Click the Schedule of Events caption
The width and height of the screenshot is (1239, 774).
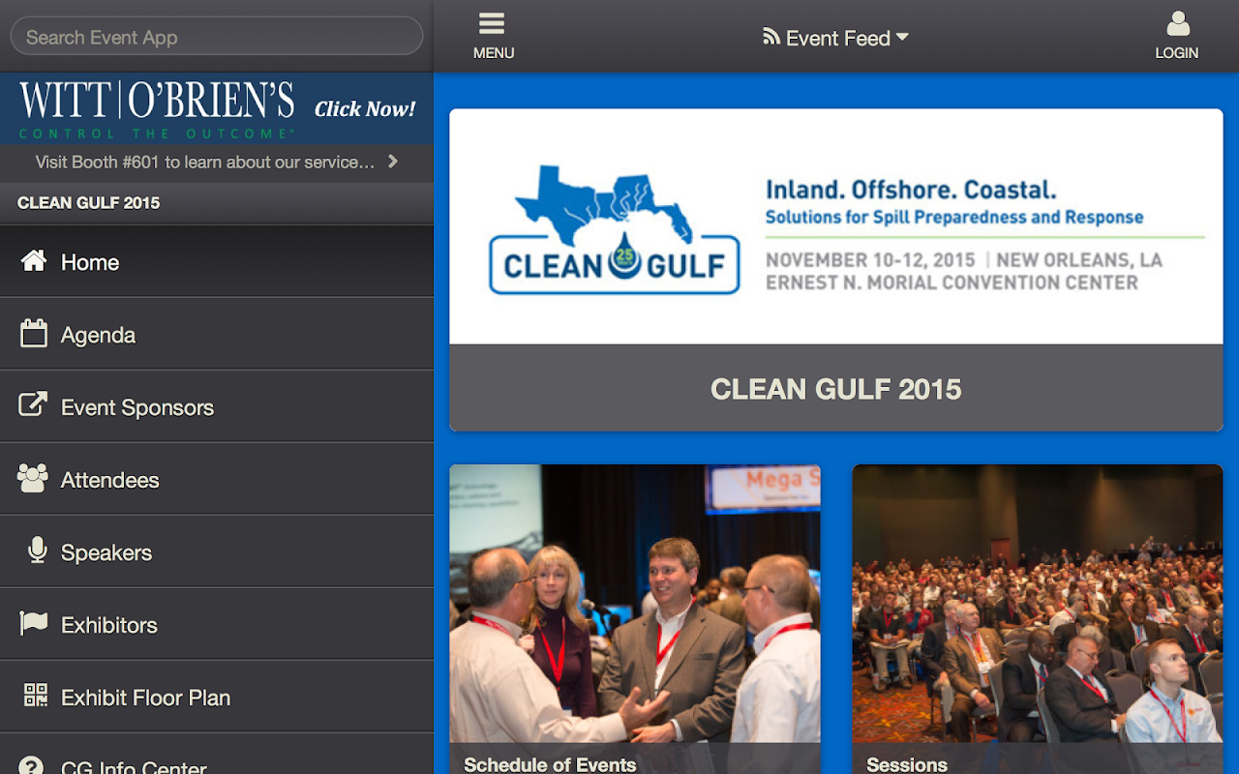(550, 763)
